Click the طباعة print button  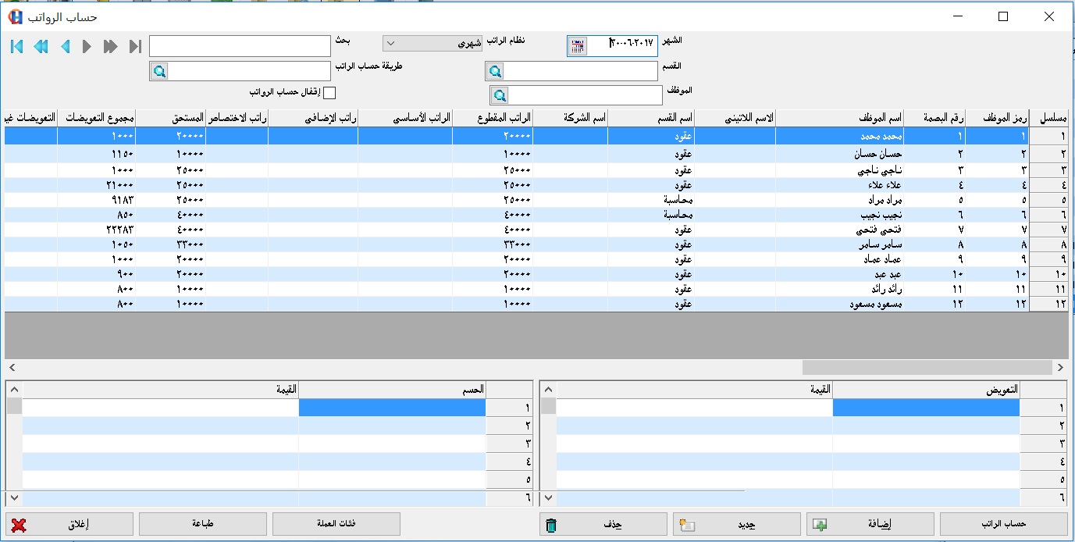[203, 524]
